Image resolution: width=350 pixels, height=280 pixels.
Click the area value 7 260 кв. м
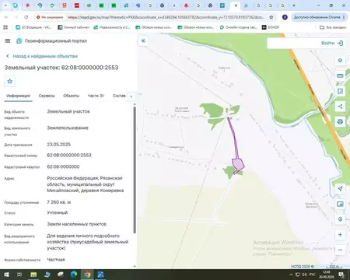(x=59, y=202)
